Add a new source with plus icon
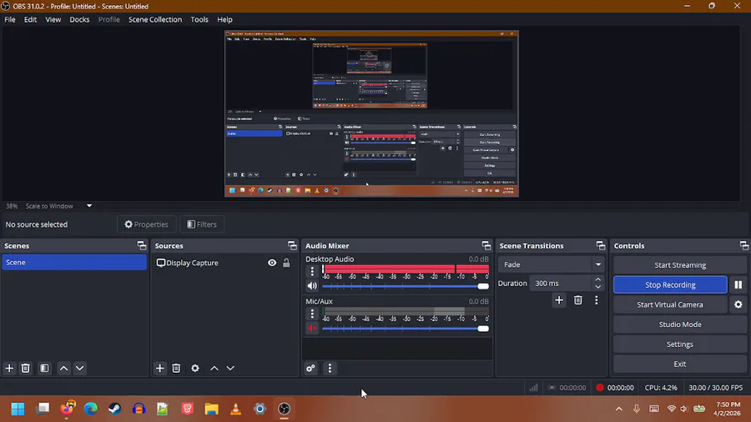751x422 pixels. click(160, 368)
